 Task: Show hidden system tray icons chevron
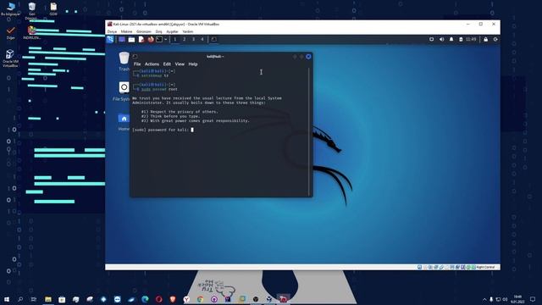tap(484, 299)
